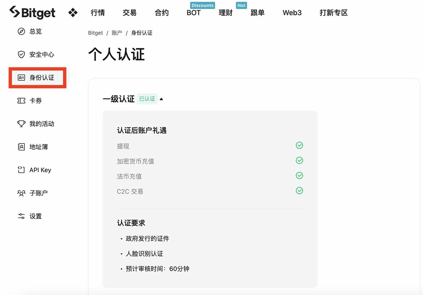Open the 交易 menu in top navigation
Screen dimensions: 423x295
point(129,13)
